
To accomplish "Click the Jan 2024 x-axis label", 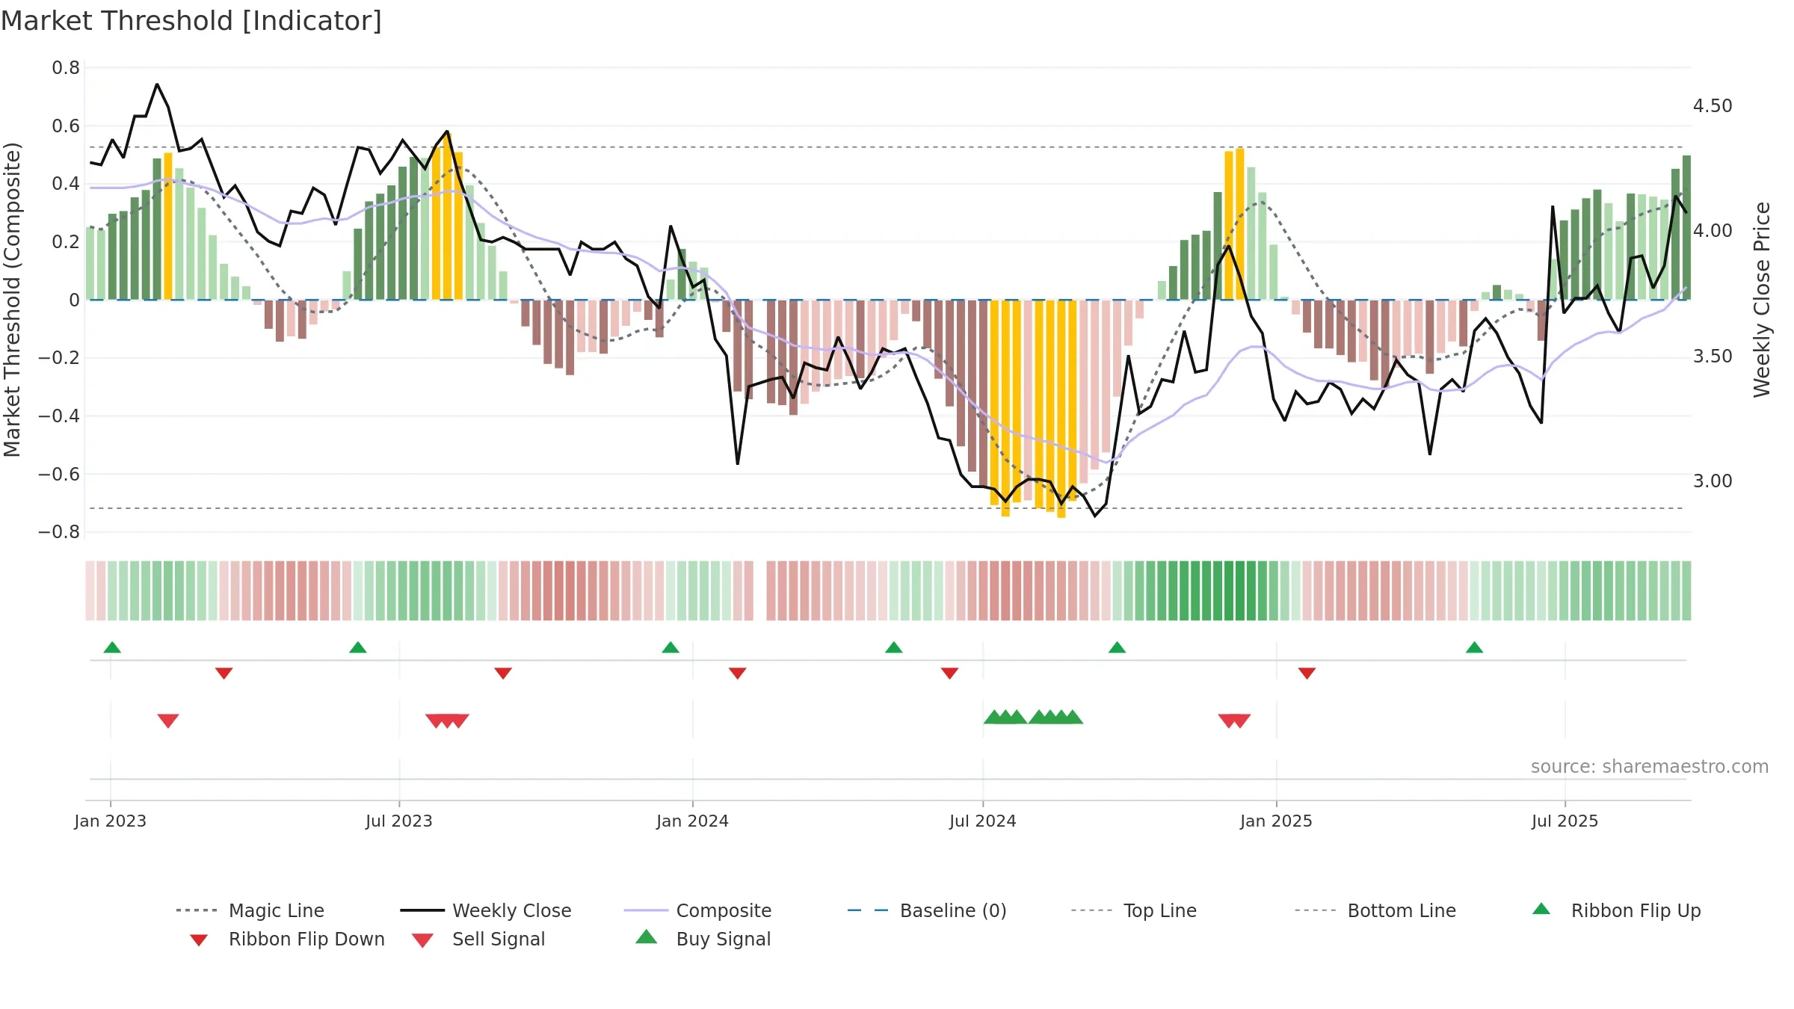I will click(693, 821).
